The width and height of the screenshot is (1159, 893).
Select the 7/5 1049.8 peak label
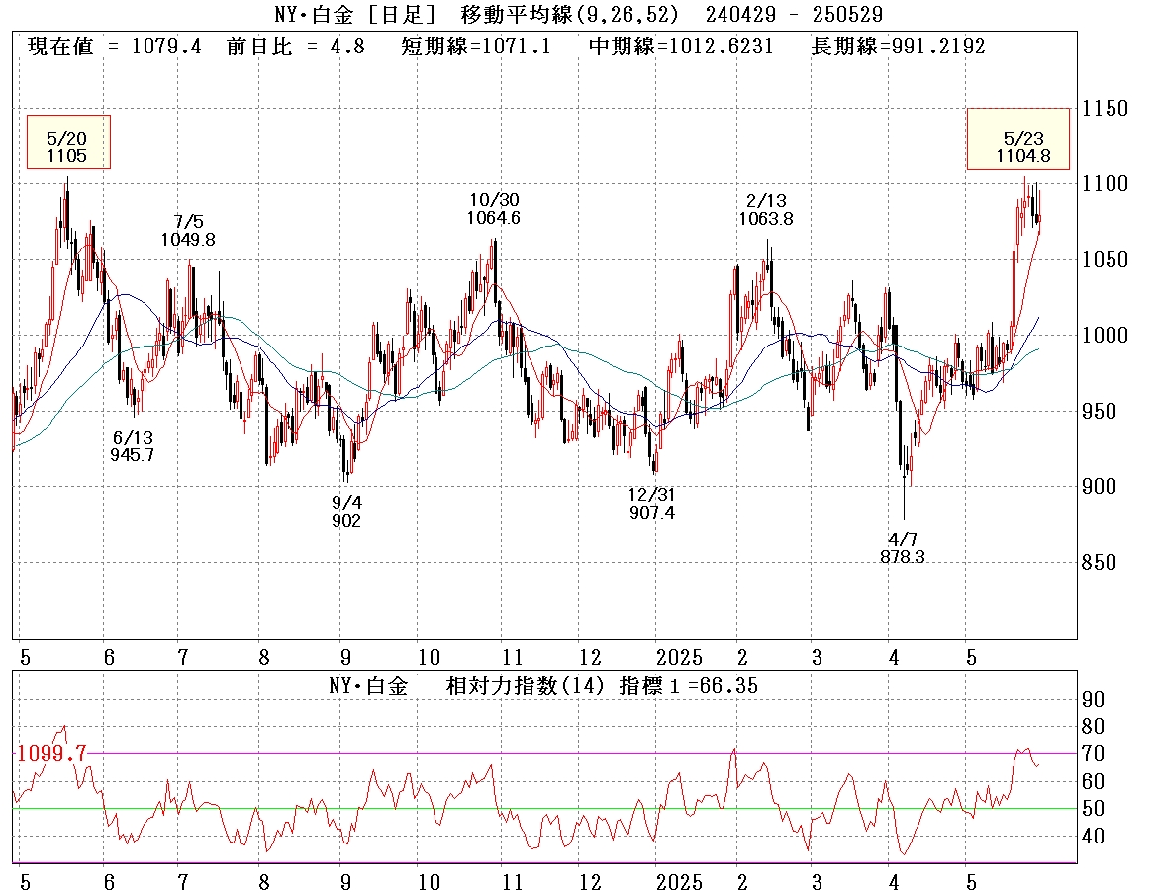(x=187, y=230)
